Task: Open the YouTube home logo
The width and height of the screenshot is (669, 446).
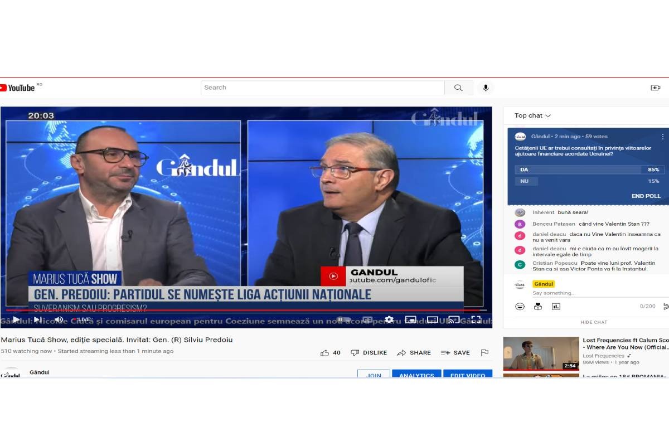Action: coord(18,88)
